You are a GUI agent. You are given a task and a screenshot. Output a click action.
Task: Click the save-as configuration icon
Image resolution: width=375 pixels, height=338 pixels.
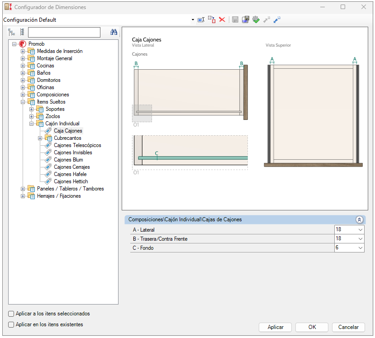pos(245,19)
